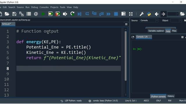
Task: Open the Projects menu
Action: (54, 7)
